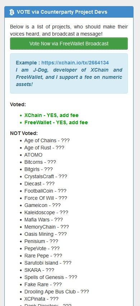Click the ATOMO list item

tap(33, 155)
